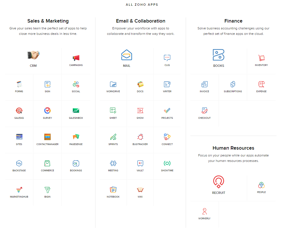Open the Sites app icon
294x235 pixels.
pos(19,137)
